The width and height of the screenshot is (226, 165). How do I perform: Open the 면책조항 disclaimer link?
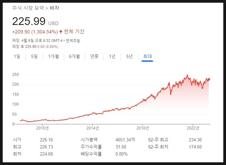(x=73, y=41)
